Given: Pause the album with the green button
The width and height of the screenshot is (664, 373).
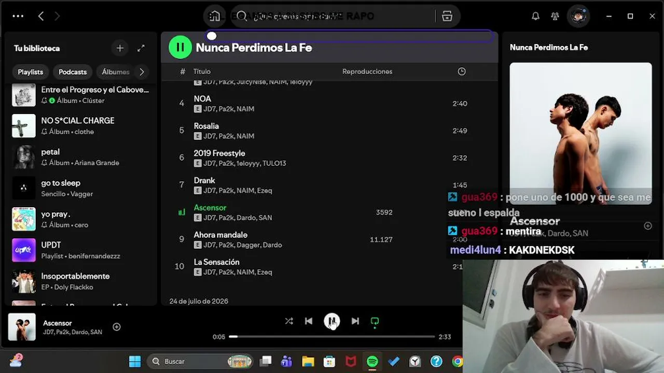Looking at the screenshot, I should tap(180, 47).
